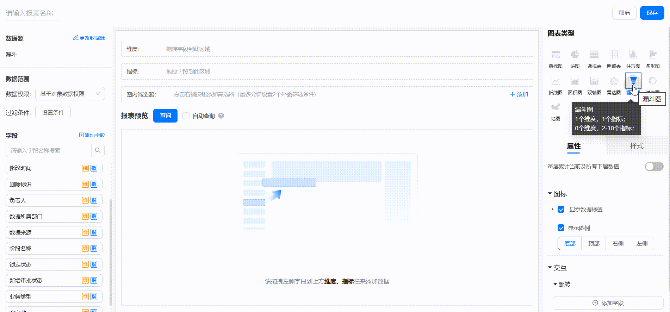670x312 pixels.
Task: Open the 数据权限 dropdown
Action: [x=70, y=94]
